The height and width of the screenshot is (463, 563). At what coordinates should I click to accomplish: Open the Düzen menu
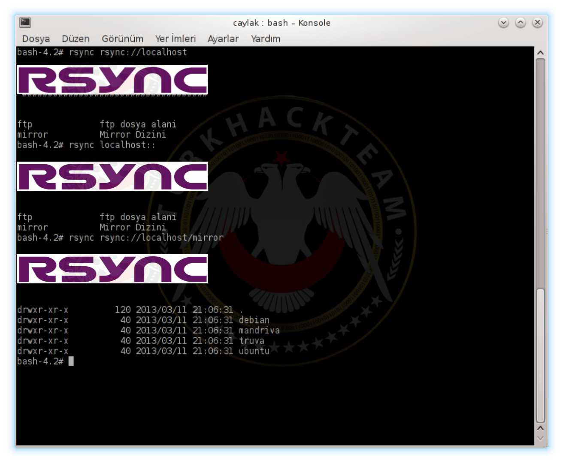point(76,39)
